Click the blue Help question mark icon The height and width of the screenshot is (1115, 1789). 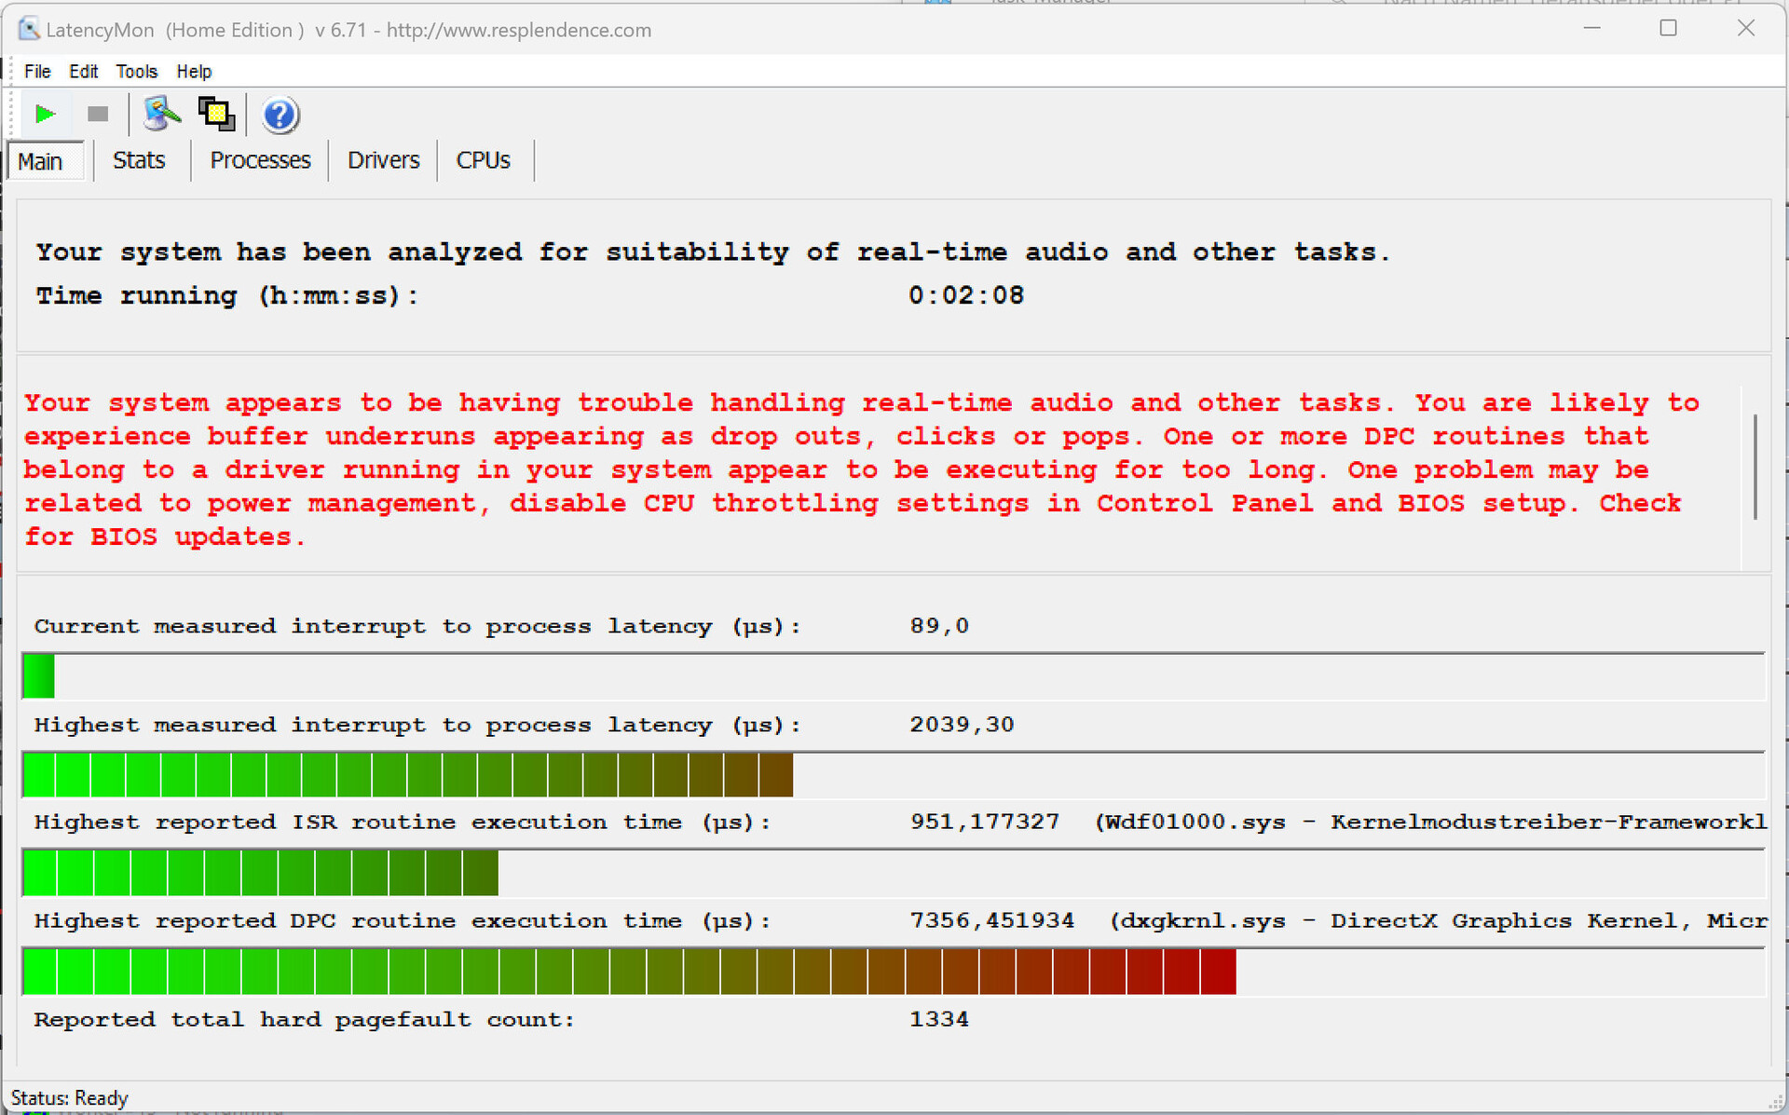(280, 116)
